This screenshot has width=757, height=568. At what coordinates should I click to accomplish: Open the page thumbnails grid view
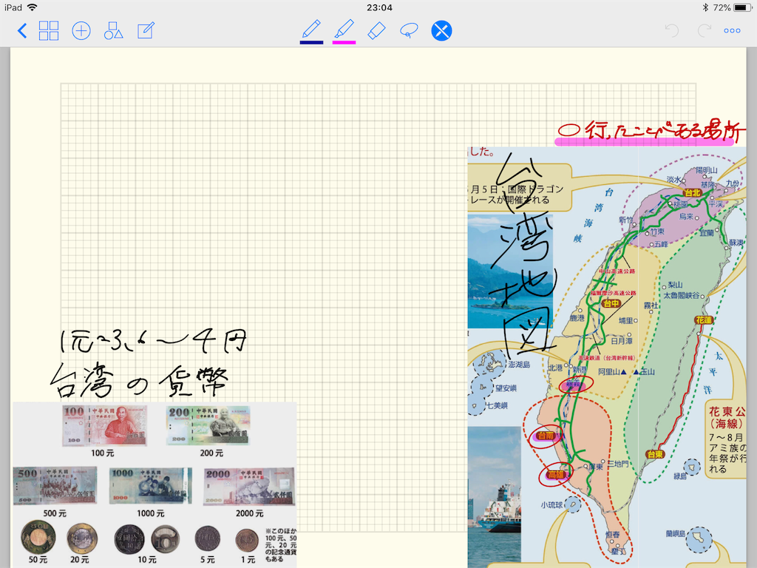tap(49, 31)
